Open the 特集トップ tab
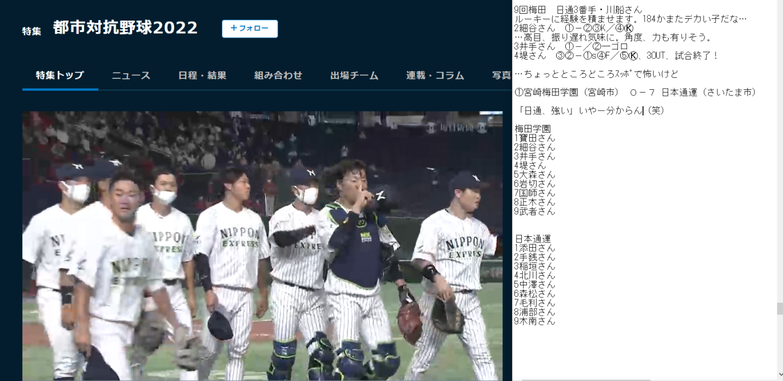This screenshot has width=783, height=381. 60,76
